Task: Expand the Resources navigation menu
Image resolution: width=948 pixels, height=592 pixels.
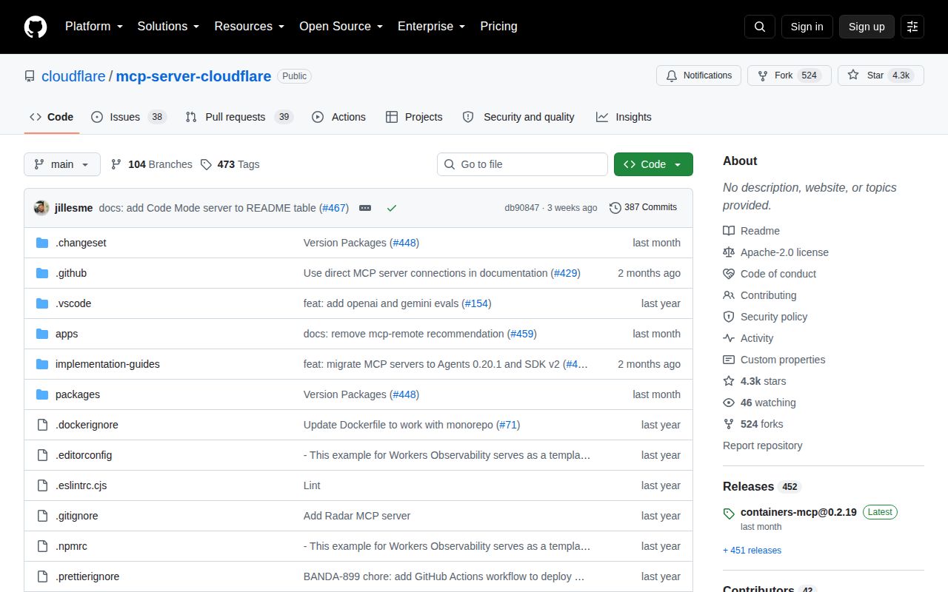Action: (250, 27)
